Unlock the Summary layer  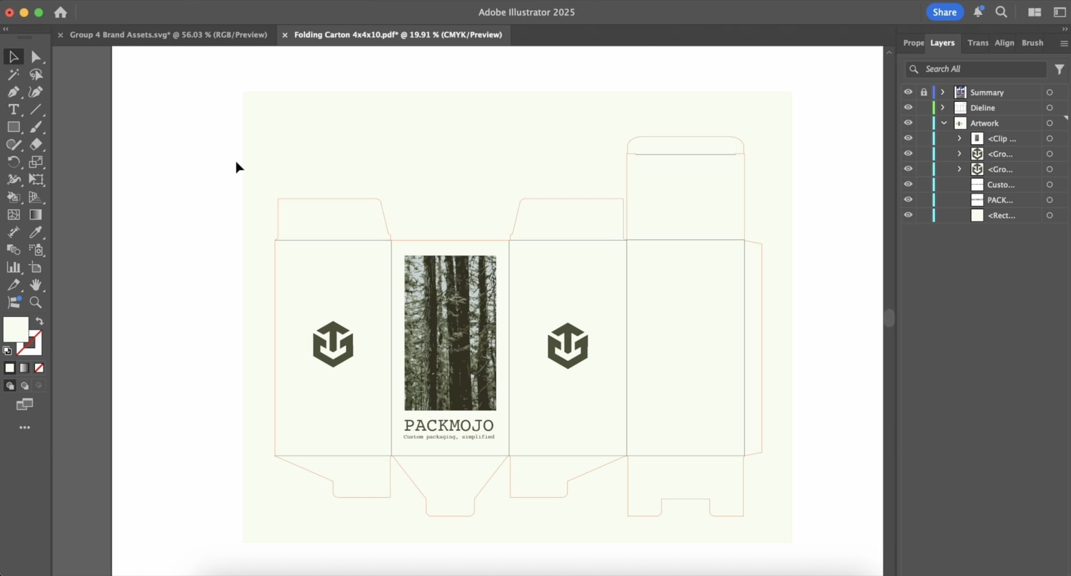tap(924, 92)
